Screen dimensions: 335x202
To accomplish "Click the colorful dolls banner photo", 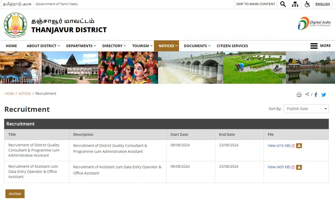I will click(x=128, y=68).
